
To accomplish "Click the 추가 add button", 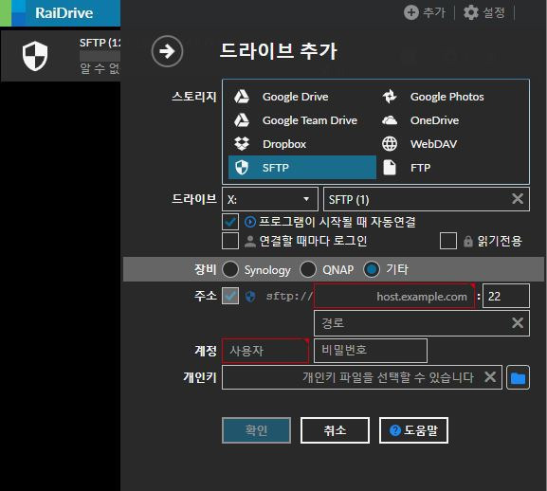I will 425,13.
